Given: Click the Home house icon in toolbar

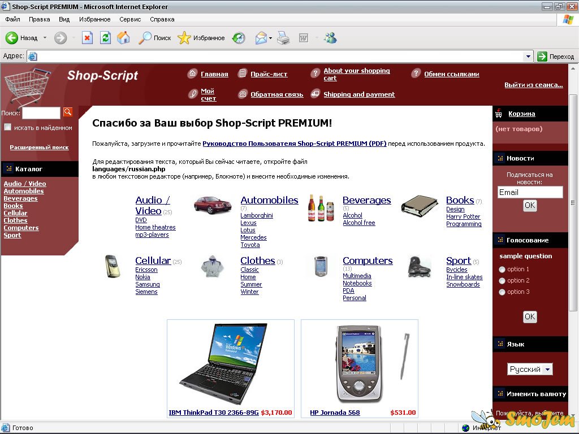Looking at the screenshot, I should click(123, 38).
